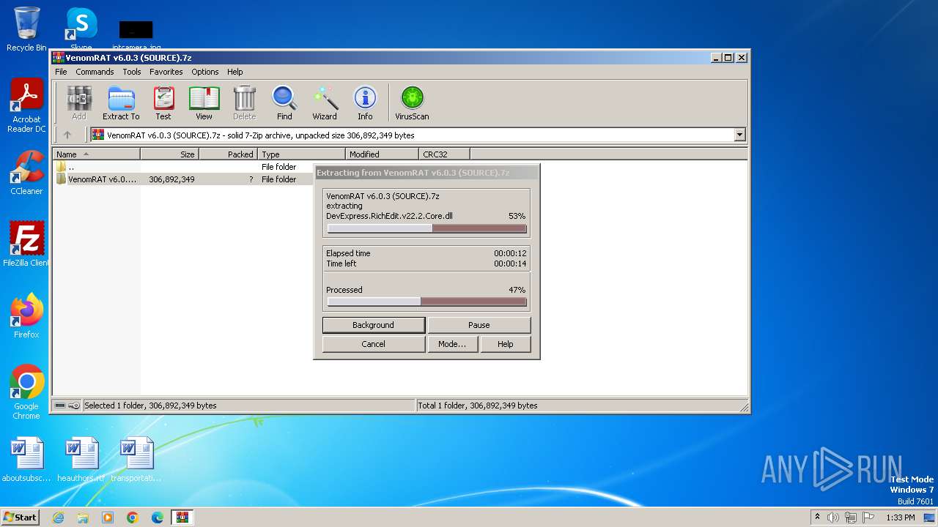The width and height of the screenshot is (938, 527).
Task: Sort by Size column header
Action: pos(169,154)
